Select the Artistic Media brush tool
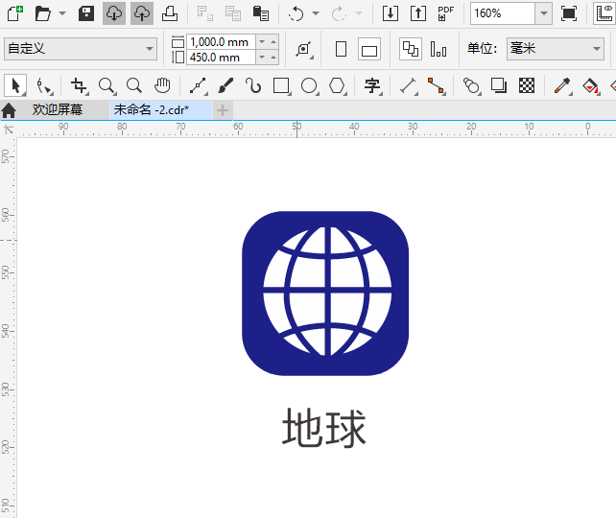The width and height of the screenshot is (616, 518). click(x=225, y=85)
